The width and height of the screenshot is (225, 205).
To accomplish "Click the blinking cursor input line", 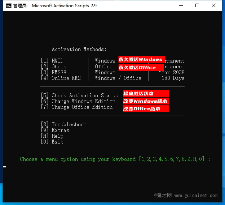I will 4,167.
